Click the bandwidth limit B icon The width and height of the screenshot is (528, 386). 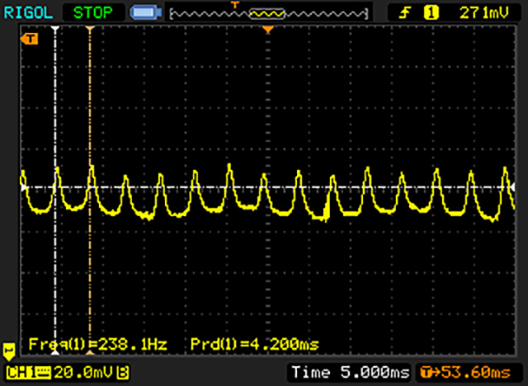[x=123, y=373]
